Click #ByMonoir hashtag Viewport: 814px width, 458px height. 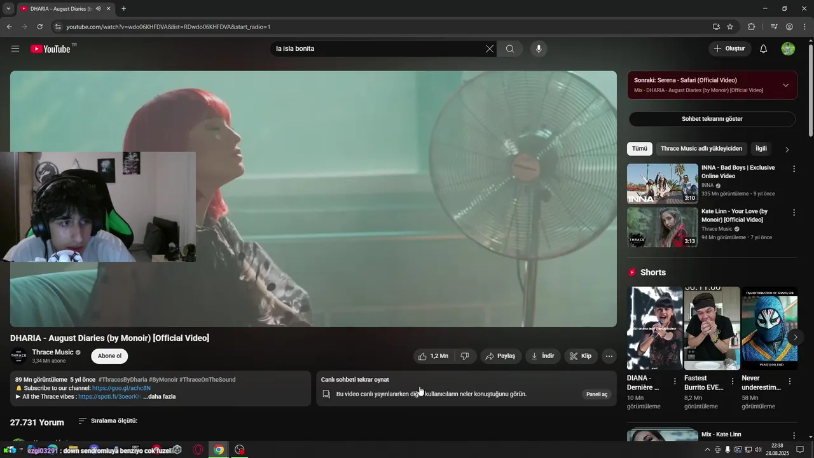163,380
